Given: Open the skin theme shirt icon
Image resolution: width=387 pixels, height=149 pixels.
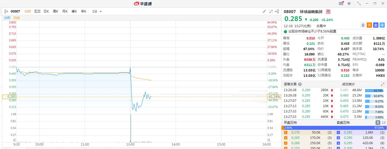Looking at the screenshot, I should (x=349, y=3).
